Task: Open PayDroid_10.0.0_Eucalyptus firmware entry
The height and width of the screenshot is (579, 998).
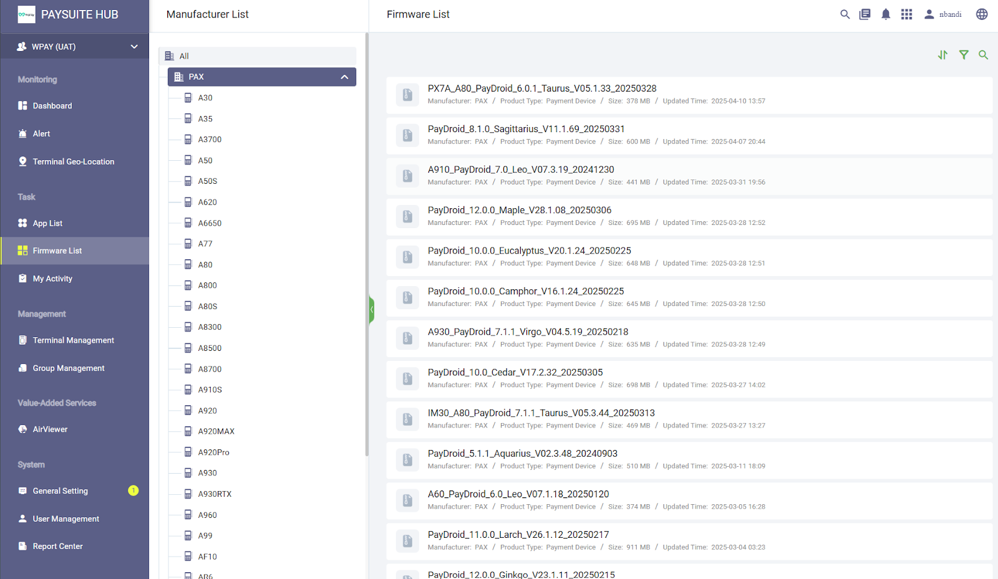Action: click(x=689, y=257)
